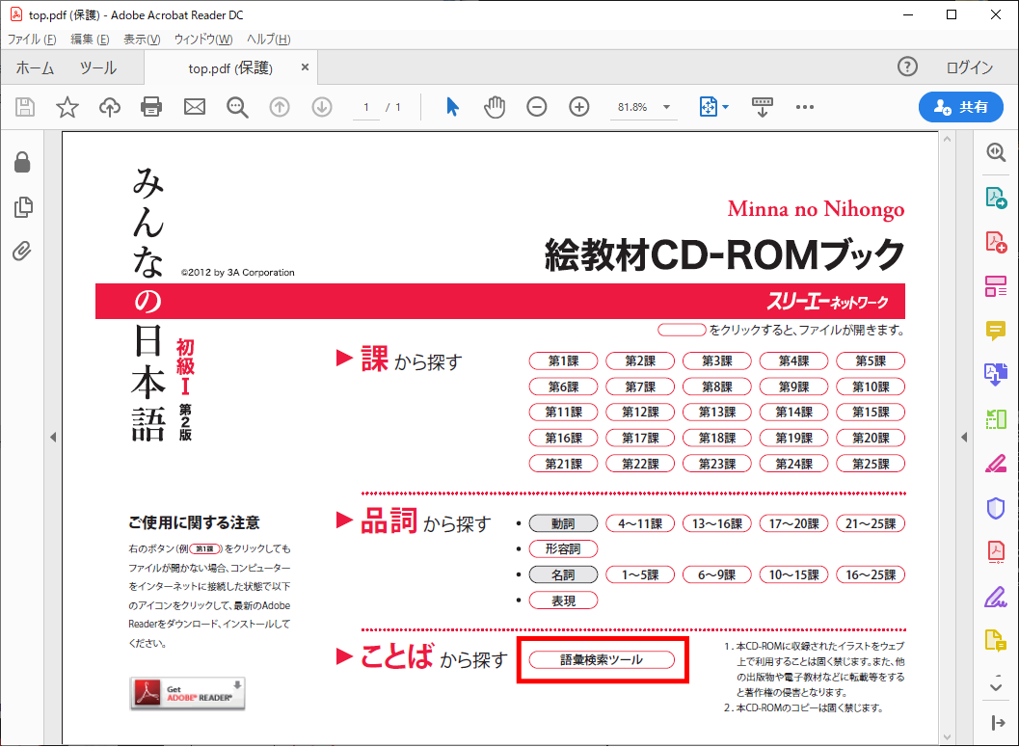Open the Fill & Sign pen tool
This screenshot has width=1019, height=747.
coord(996,597)
